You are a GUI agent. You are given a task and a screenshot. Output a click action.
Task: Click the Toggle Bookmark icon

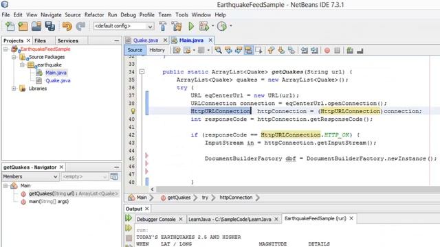pyautogui.click(x=291, y=50)
